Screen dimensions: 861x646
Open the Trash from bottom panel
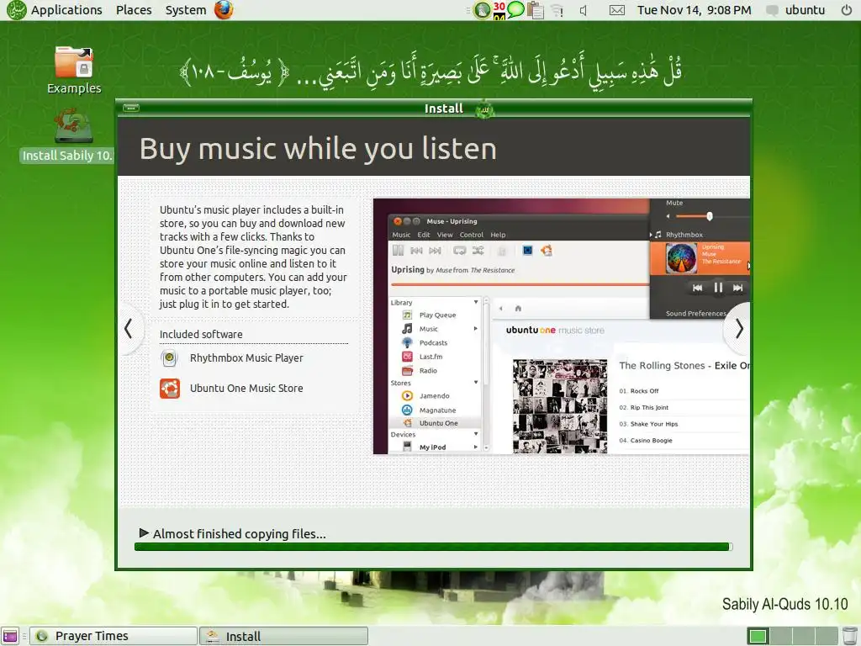(x=849, y=636)
